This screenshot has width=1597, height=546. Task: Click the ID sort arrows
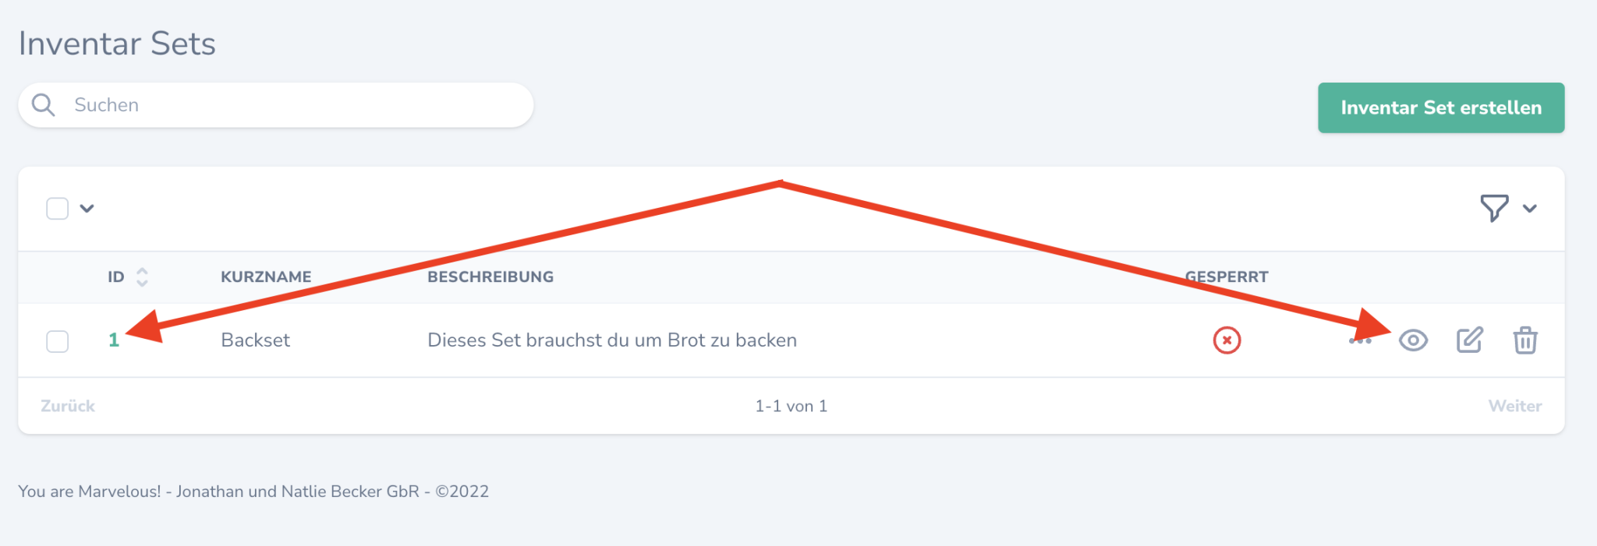(x=143, y=277)
